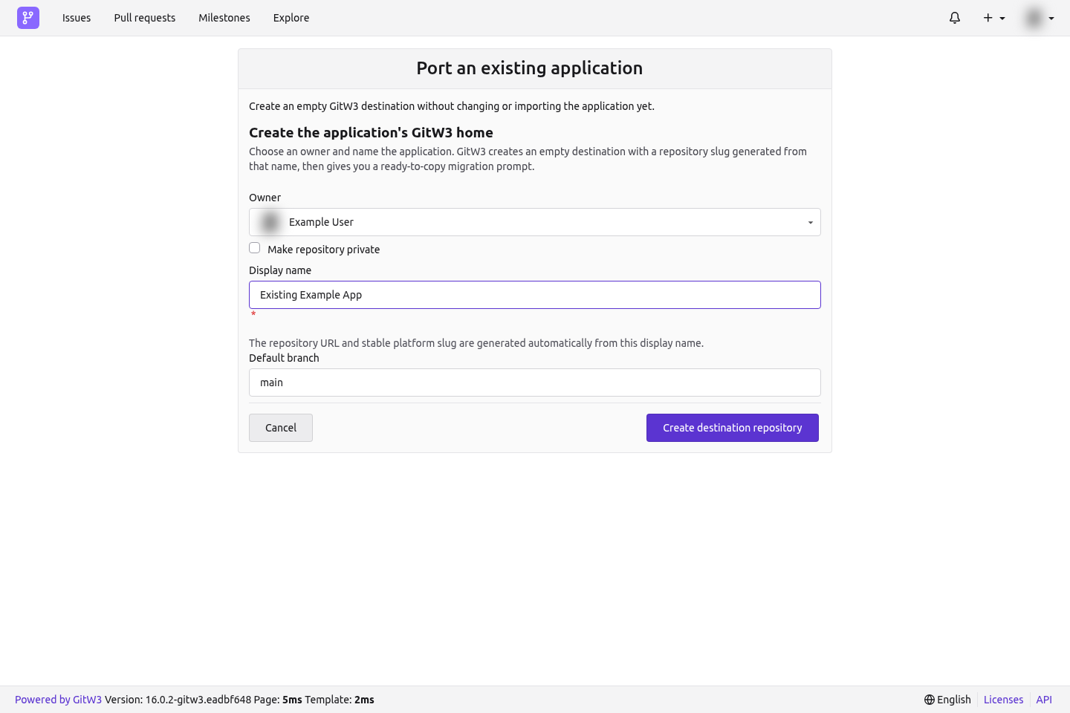
Task: View notifications via bell icon
Action: click(x=955, y=18)
